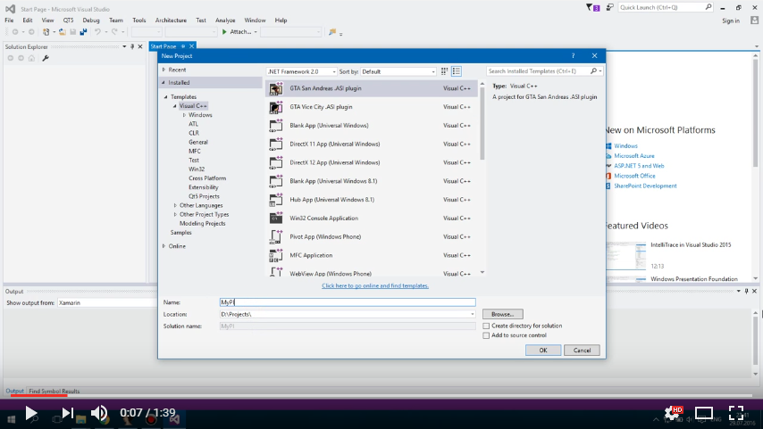Click the Solution Explorer home icon
The height and width of the screenshot is (429, 763).
click(31, 58)
